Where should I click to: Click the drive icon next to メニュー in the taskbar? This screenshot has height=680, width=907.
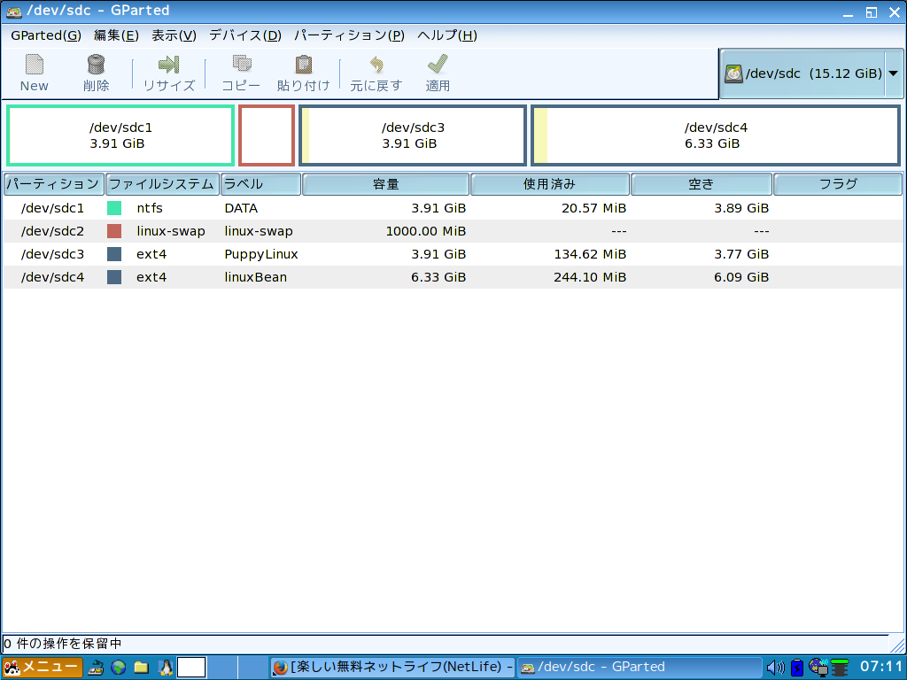point(96,668)
